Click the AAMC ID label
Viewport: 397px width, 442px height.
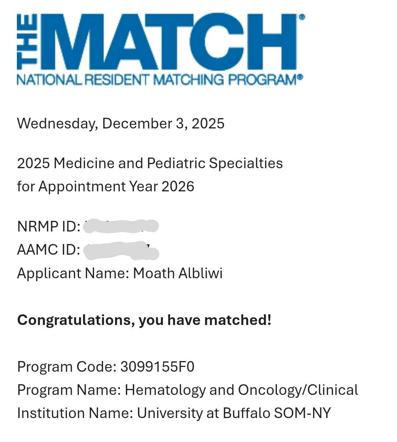pyautogui.click(x=49, y=250)
